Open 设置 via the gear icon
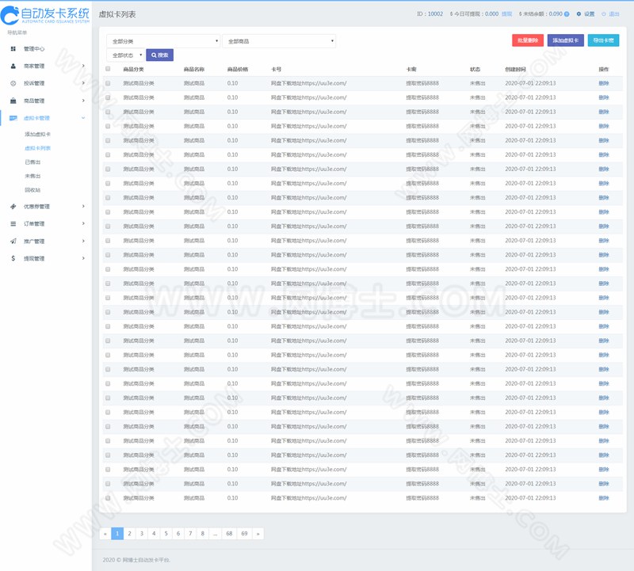Screen dimensions: 634x571 579,14
